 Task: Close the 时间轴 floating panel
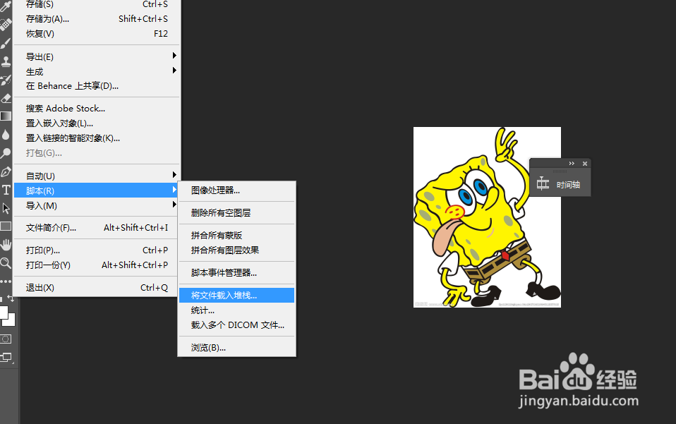click(x=585, y=163)
